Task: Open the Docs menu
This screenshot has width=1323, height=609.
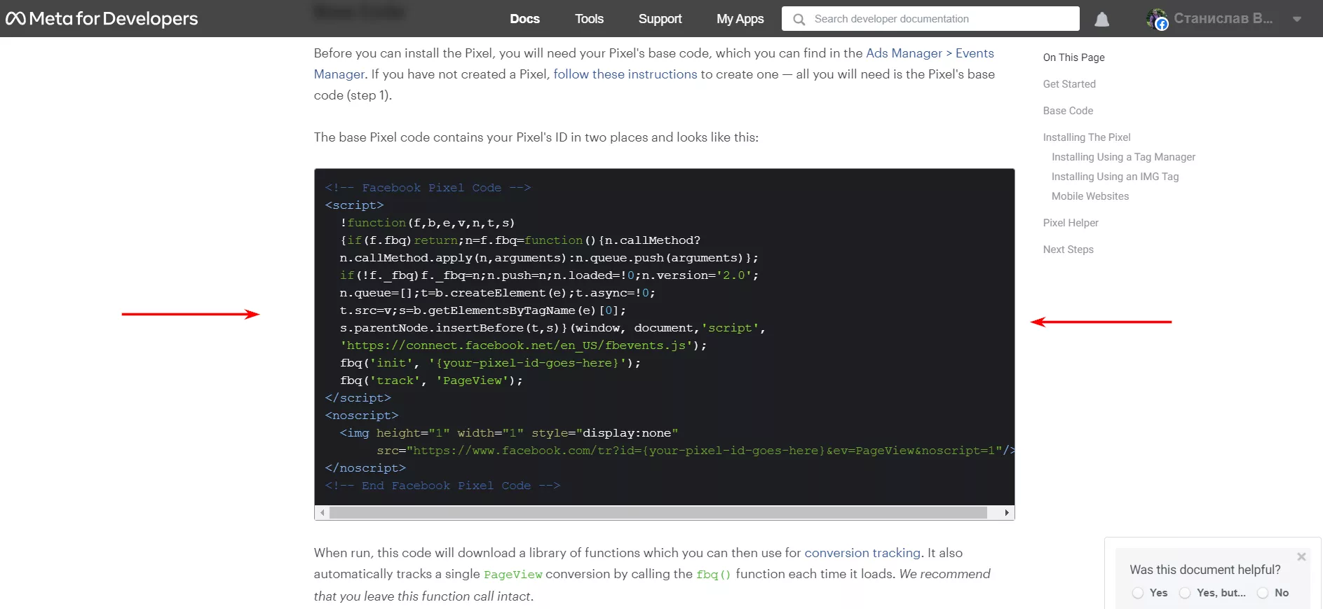Action: (524, 19)
